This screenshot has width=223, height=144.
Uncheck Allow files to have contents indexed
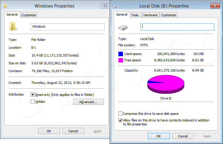pyautogui.click(x=120, y=120)
